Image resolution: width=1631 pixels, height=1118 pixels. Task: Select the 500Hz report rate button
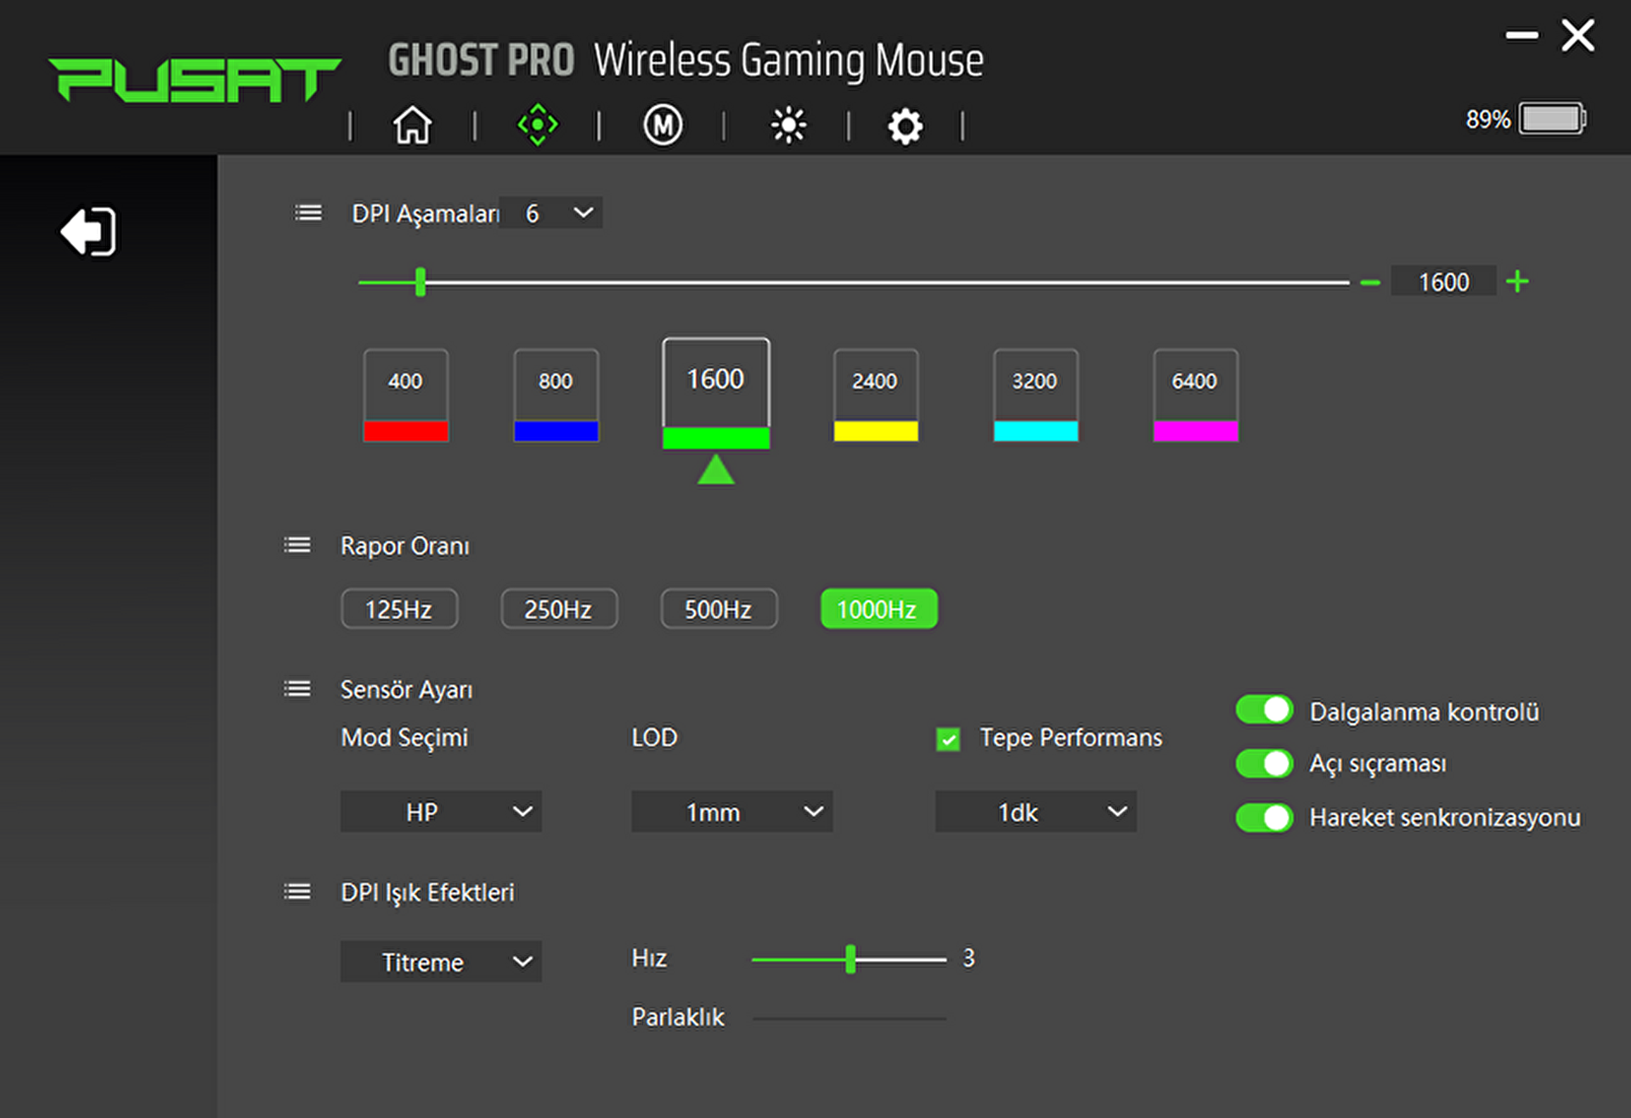[719, 609]
